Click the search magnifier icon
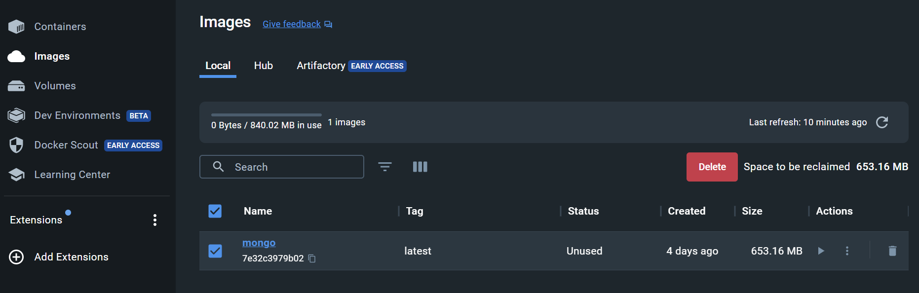919x293 pixels. tap(218, 166)
